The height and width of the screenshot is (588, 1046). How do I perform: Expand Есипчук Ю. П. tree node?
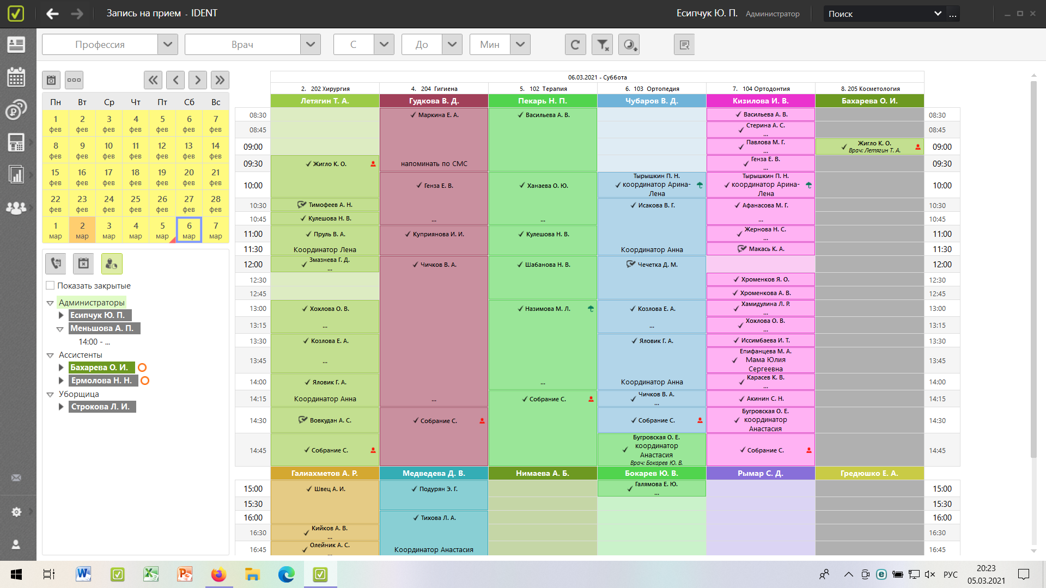pyautogui.click(x=61, y=315)
